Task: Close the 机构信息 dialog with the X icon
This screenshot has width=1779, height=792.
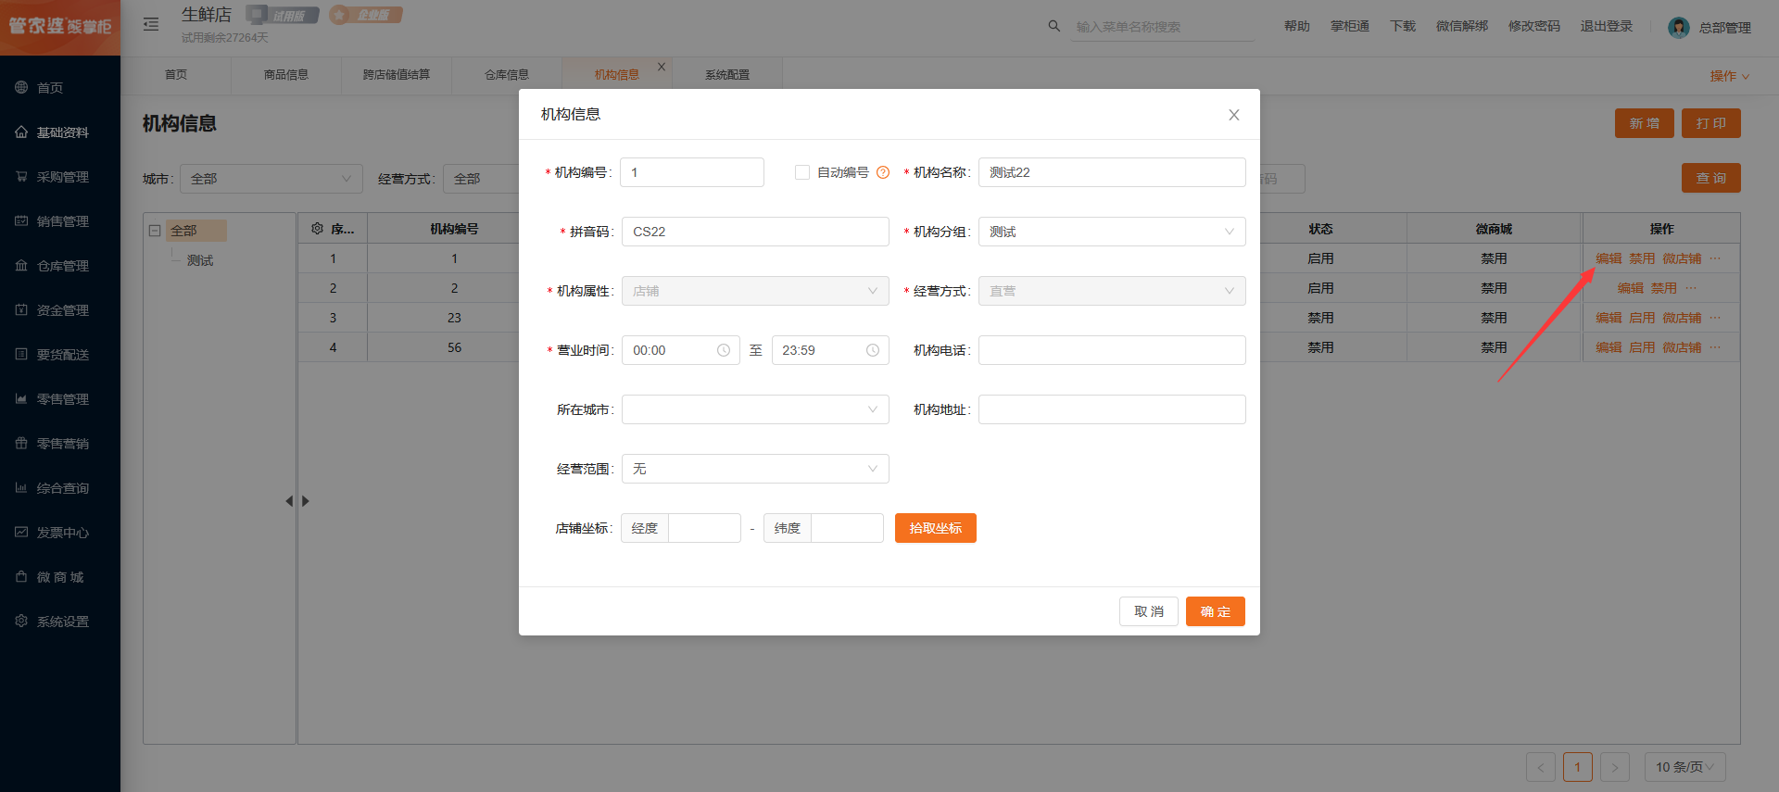Action: click(x=1233, y=115)
